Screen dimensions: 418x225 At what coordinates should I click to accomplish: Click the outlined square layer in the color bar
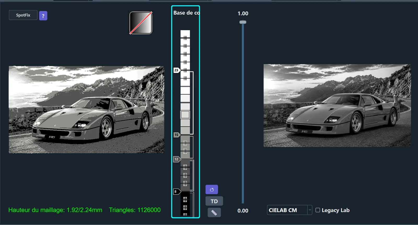(185, 115)
